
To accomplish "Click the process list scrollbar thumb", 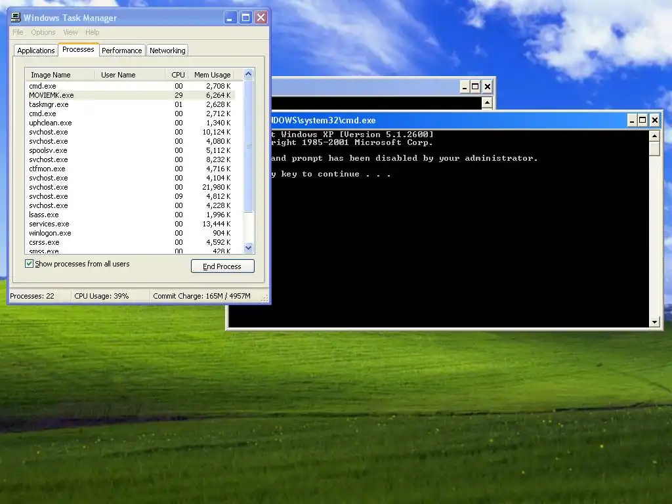I will click(x=248, y=146).
